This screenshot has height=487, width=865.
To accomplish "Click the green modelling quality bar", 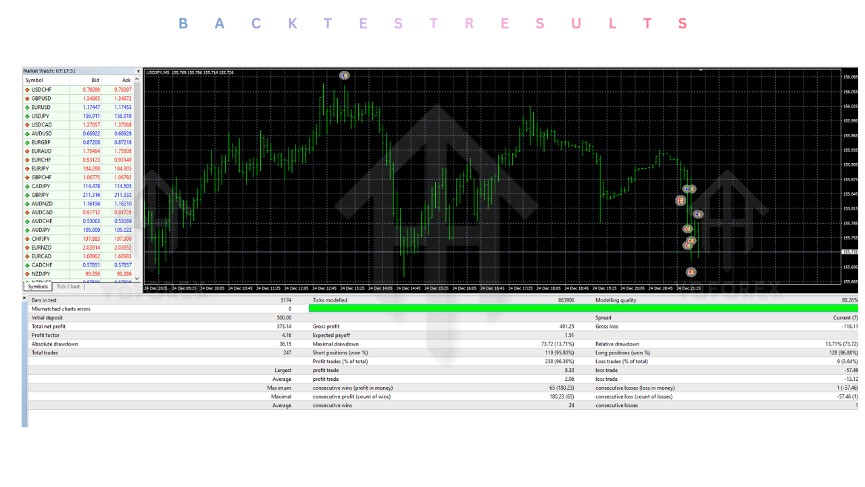I will (583, 308).
